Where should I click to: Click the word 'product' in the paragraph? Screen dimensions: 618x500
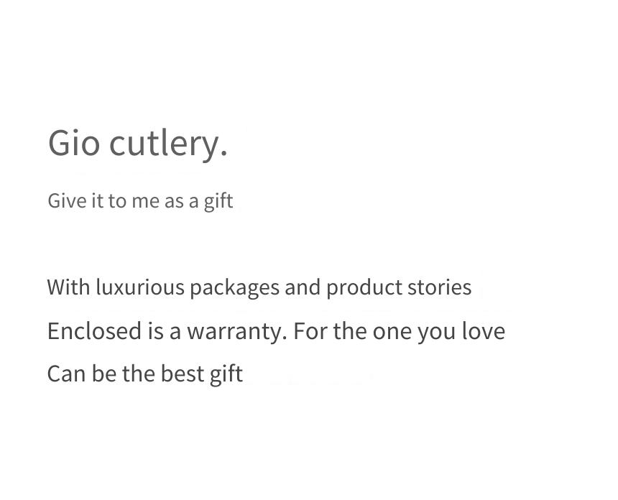(x=364, y=287)
